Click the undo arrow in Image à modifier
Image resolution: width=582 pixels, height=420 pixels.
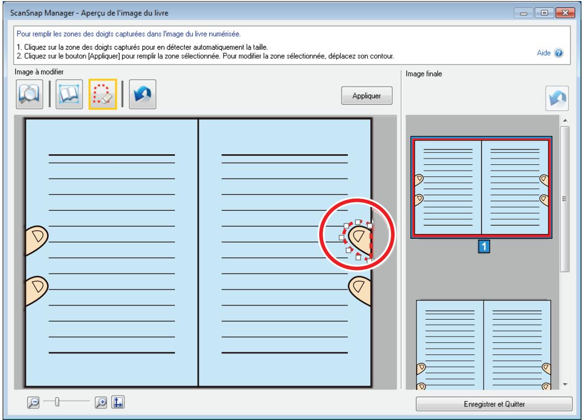(143, 94)
